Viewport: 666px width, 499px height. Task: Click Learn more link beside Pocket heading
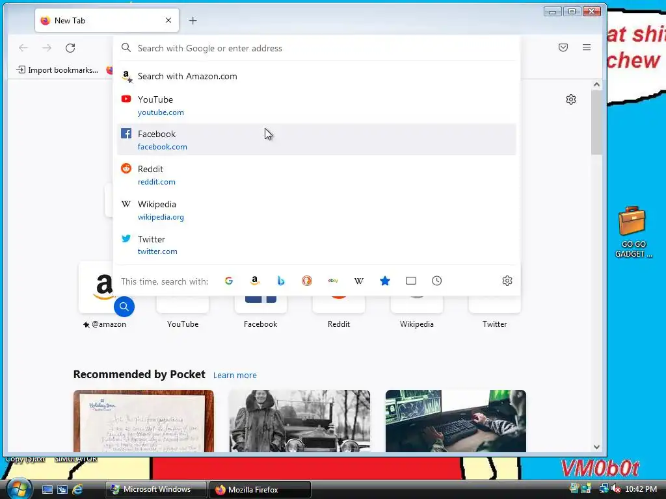[x=235, y=375]
